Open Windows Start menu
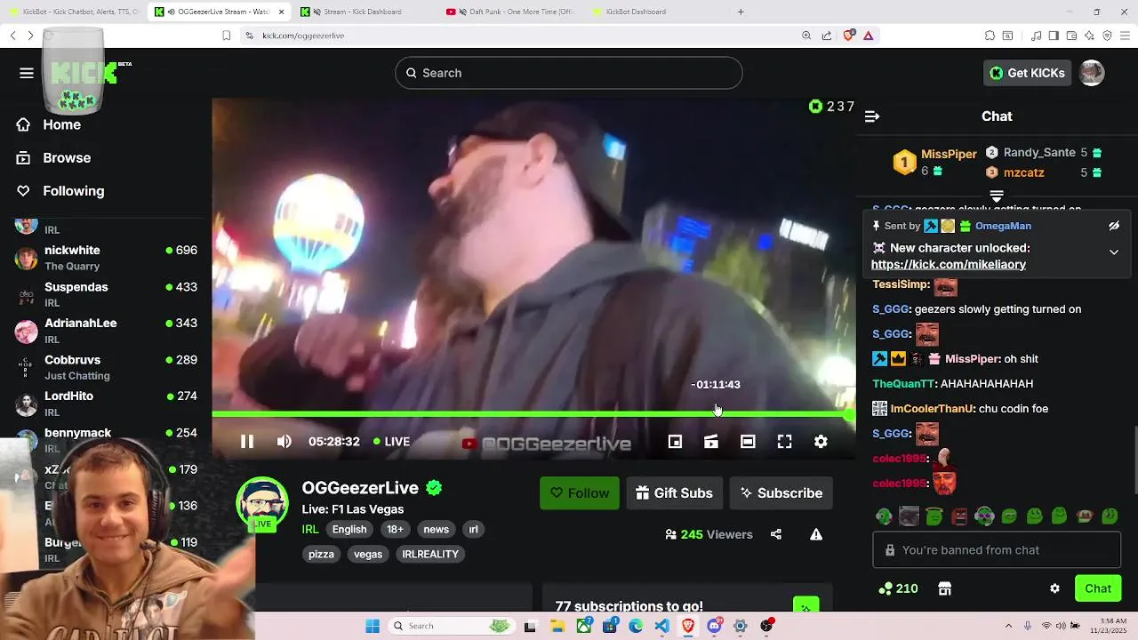This screenshot has height=640, width=1138. pos(373,626)
